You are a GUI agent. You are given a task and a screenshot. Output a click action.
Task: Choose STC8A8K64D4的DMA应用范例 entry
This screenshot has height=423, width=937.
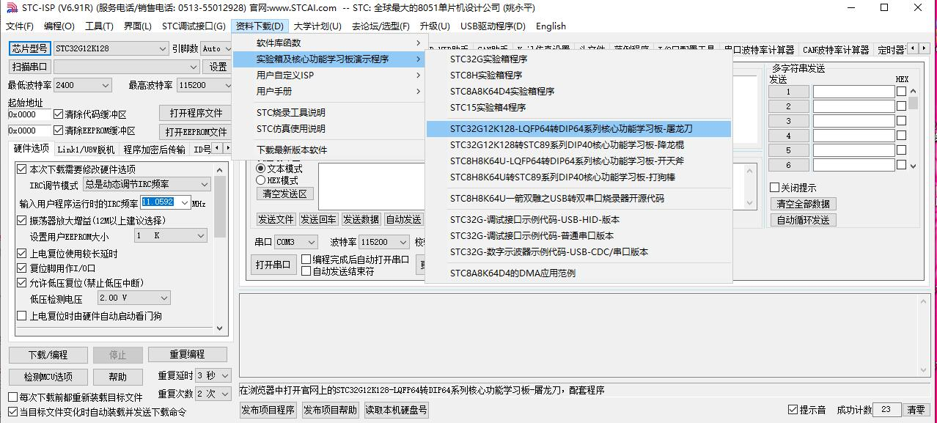[x=578, y=273]
